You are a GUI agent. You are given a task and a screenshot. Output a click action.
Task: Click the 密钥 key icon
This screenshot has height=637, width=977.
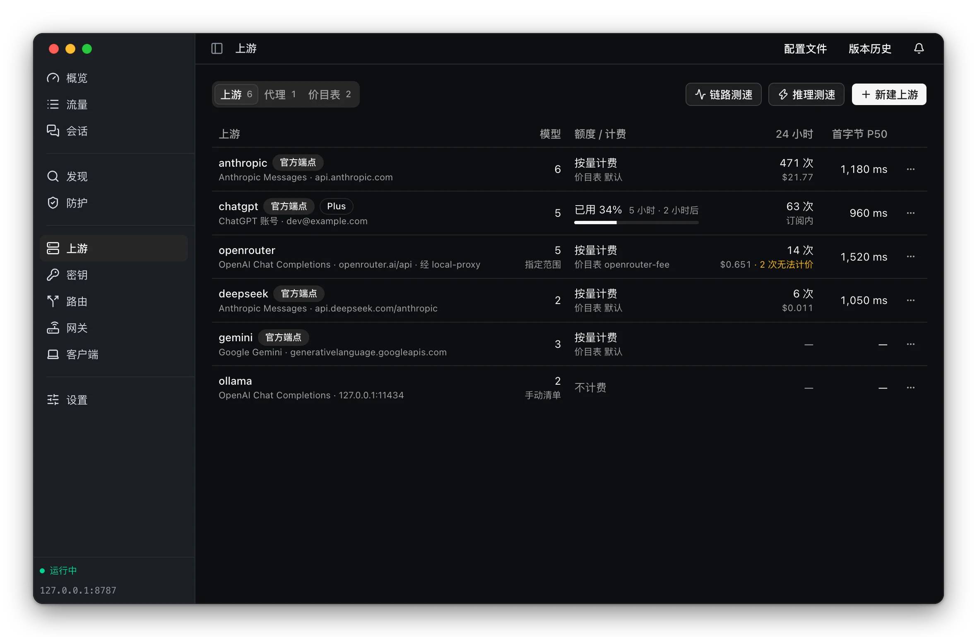point(53,275)
